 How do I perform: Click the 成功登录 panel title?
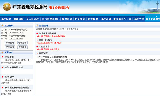click(x=9, y=26)
